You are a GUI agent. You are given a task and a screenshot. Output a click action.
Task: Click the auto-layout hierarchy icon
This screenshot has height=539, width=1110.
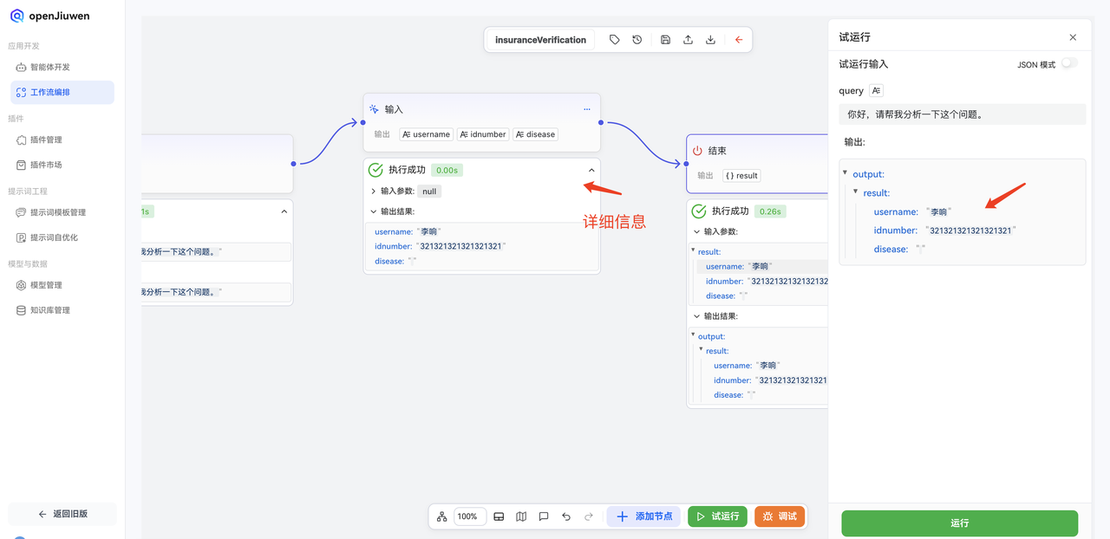(x=442, y=516)
